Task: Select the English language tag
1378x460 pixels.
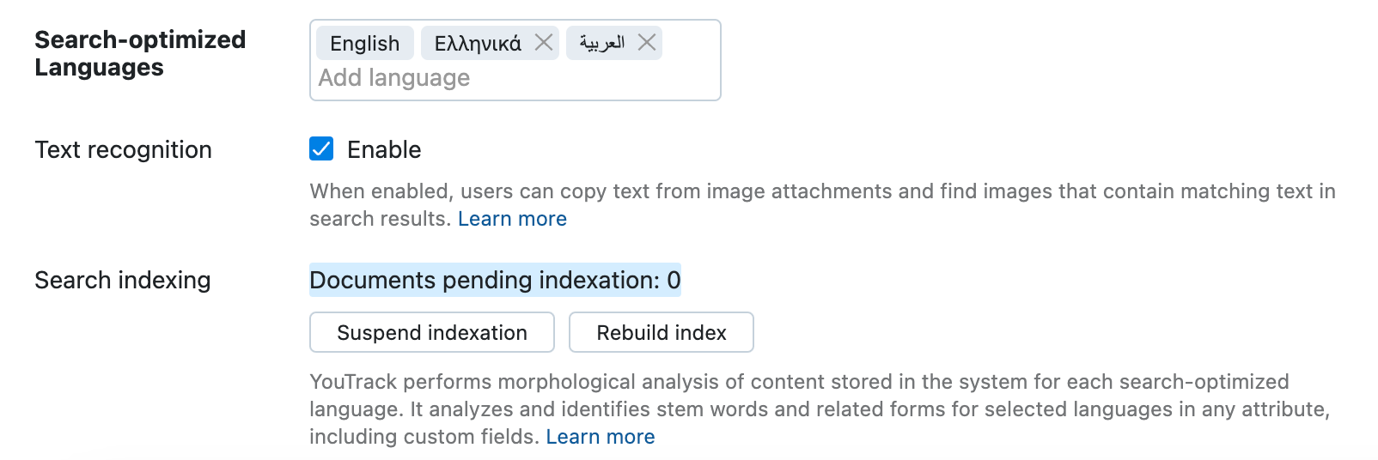Action: coord(364,44)
